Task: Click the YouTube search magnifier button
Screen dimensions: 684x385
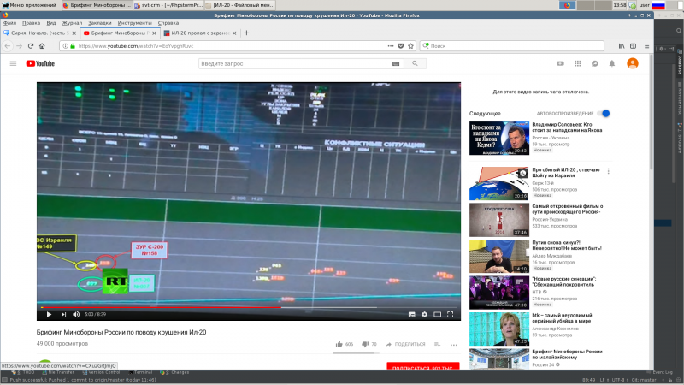Action: point(415,63)
